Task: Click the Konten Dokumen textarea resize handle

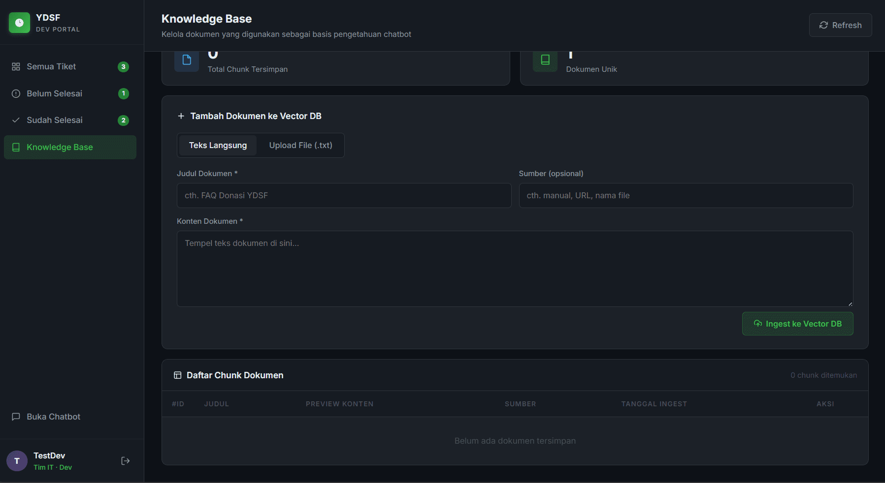Action: click(x=850, y=303)
